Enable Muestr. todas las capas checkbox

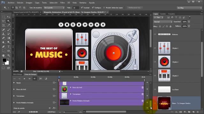(104, 8)
